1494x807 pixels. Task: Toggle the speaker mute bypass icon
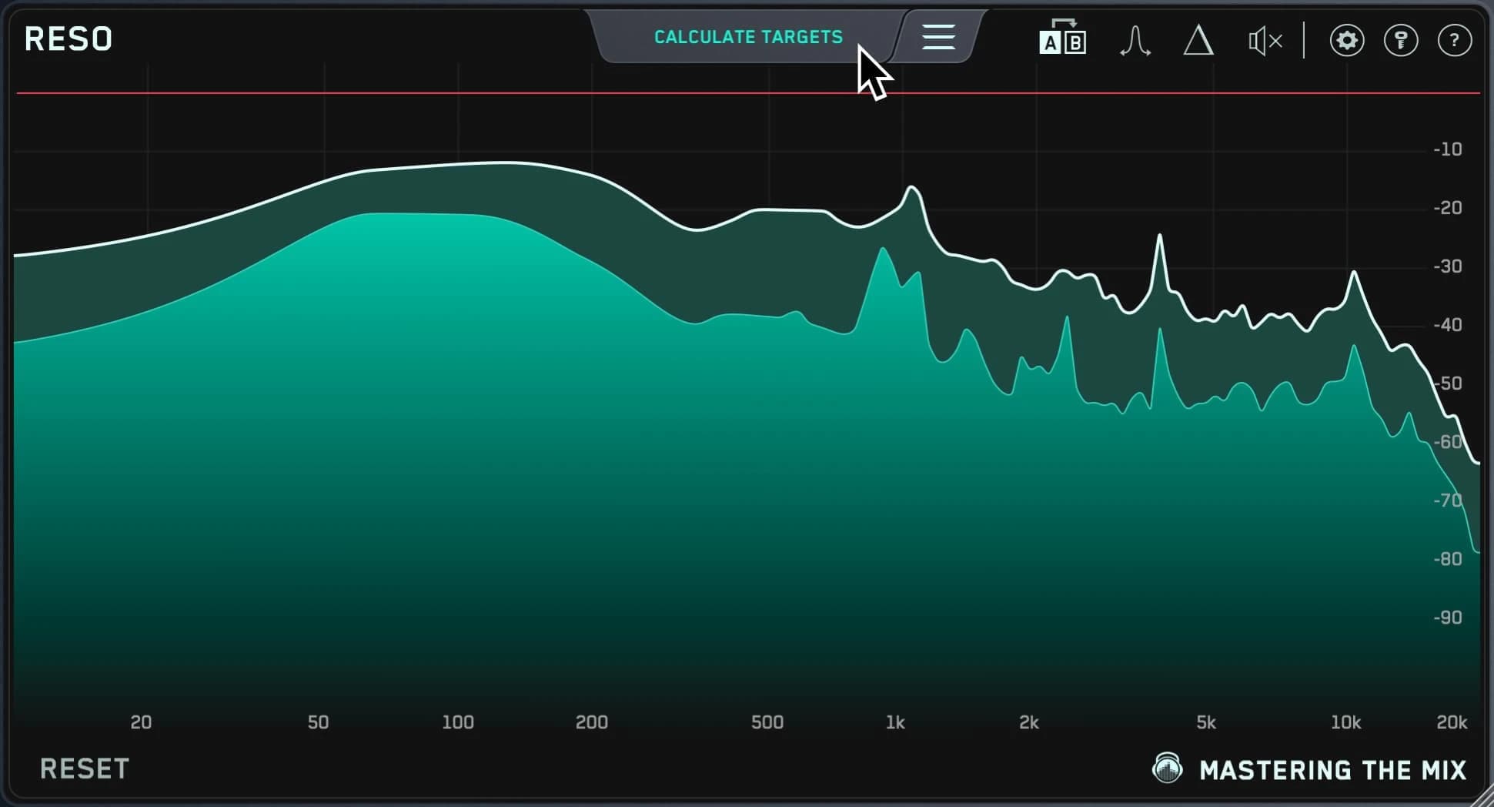click(x=1265, y=40)
